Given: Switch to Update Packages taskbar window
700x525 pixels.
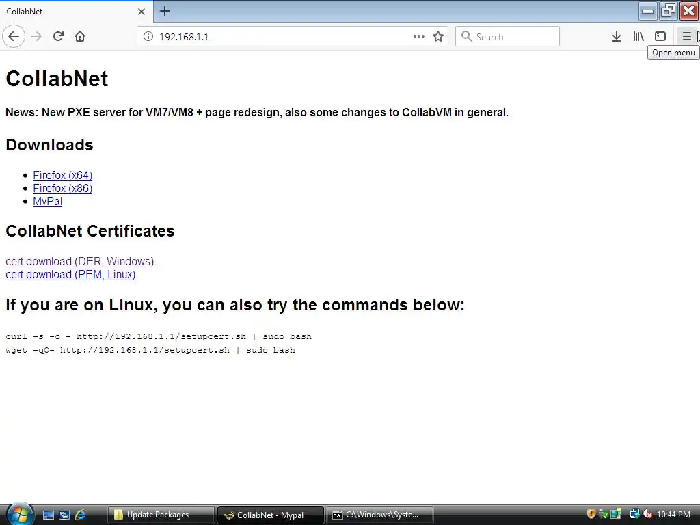Looking at the screenshot, I should pos(161,515).
